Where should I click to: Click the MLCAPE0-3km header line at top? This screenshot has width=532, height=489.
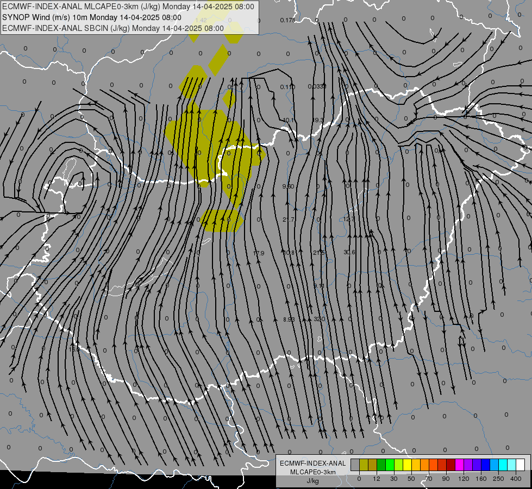pos(128,7)
